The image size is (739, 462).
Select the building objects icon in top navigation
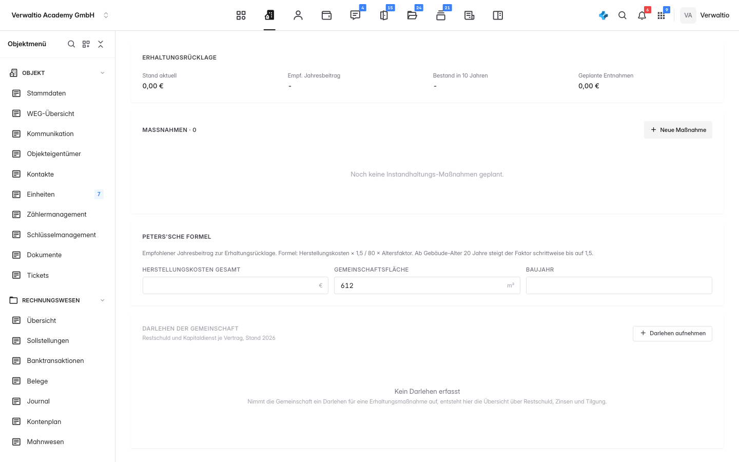click(x=269, y=15)
